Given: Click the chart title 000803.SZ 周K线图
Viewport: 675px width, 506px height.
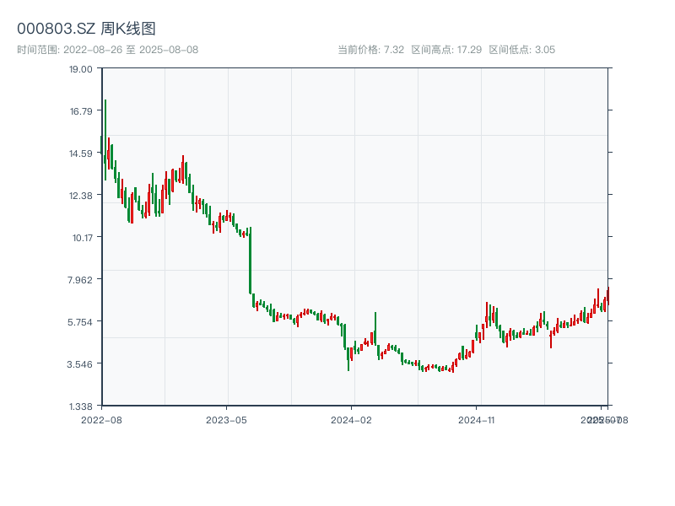Looking at the screenshot, I should pyautogui.click(x=86, y=29).
